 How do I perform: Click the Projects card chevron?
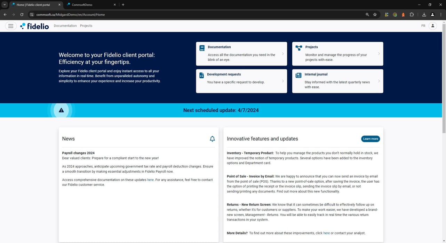pos(379,54)
